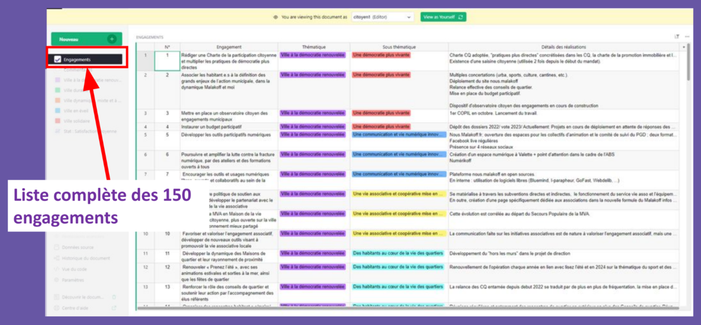The image size is (701, 325).
Task: Click 'Mettre en place un observatoire citoyen' cell
Action: (229, 116)
